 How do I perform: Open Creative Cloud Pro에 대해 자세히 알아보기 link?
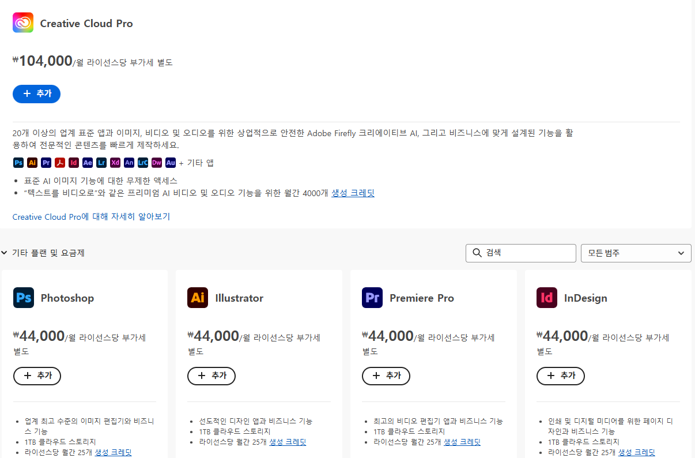click(91, 217)
